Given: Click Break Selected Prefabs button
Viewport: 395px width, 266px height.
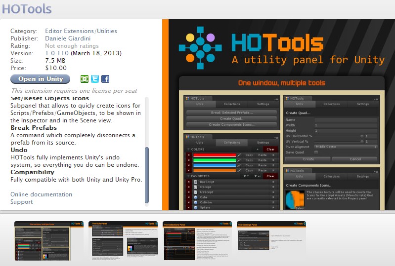Looking at the screenshot, I should click(x=231, y=113).
